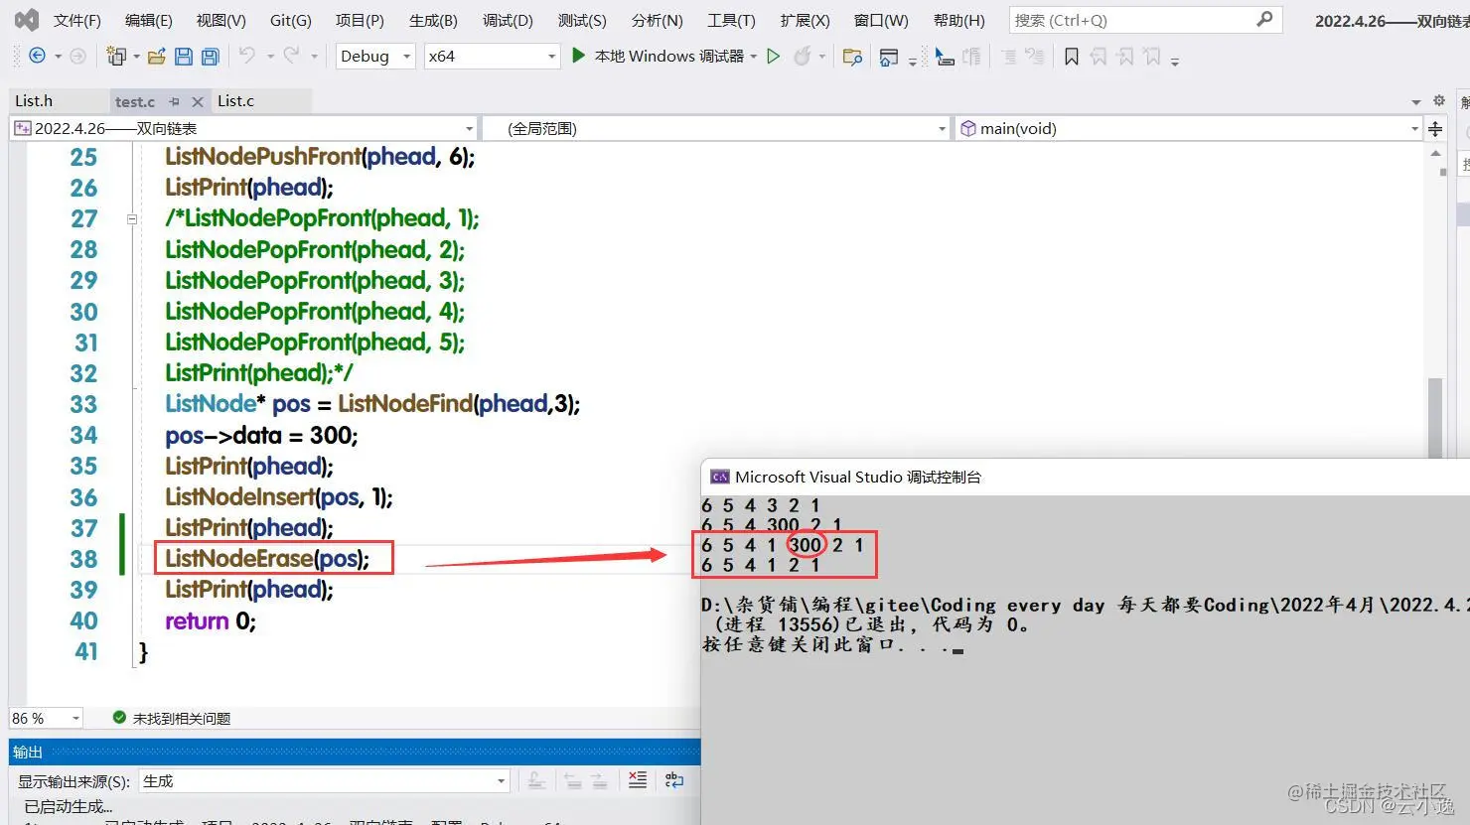
Task: Collapse the comment block at line 27
Action: click(x=132, y=218)
